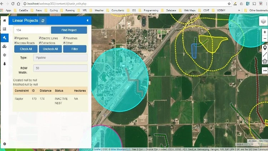Open the UDEMY bookmark folder
Viewport: 268px width, 151px height.
(x=219, y=10)
